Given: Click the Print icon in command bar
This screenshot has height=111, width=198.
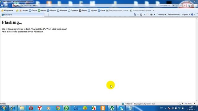Looking at the screenshot, I should [151, 14].
